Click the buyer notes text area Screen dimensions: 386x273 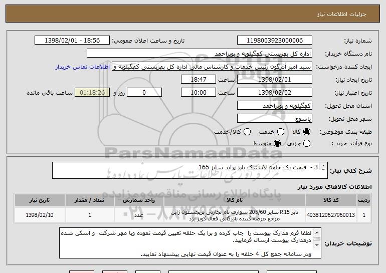(190, 243)
